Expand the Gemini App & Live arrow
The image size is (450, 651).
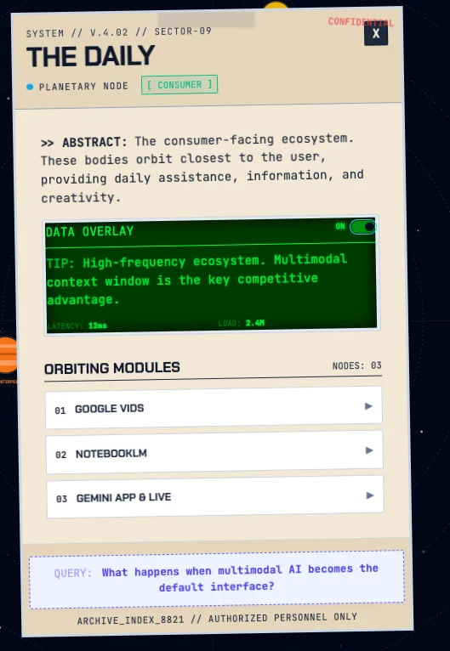click(x=370, y=495)
